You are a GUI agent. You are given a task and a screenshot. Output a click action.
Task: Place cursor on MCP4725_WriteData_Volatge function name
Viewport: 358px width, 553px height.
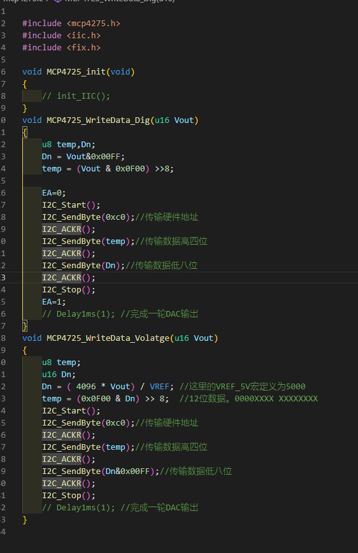click(108, 338)
